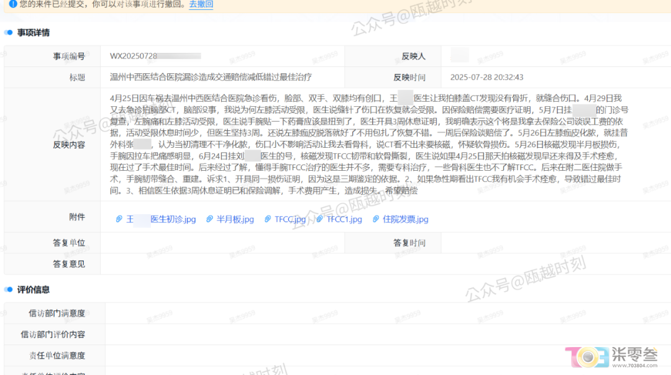The height and width of the screenshot is (375, 671).
Task: Click the 反映内容 label cell
Action: pyautogui.click(x=52, y=145)
